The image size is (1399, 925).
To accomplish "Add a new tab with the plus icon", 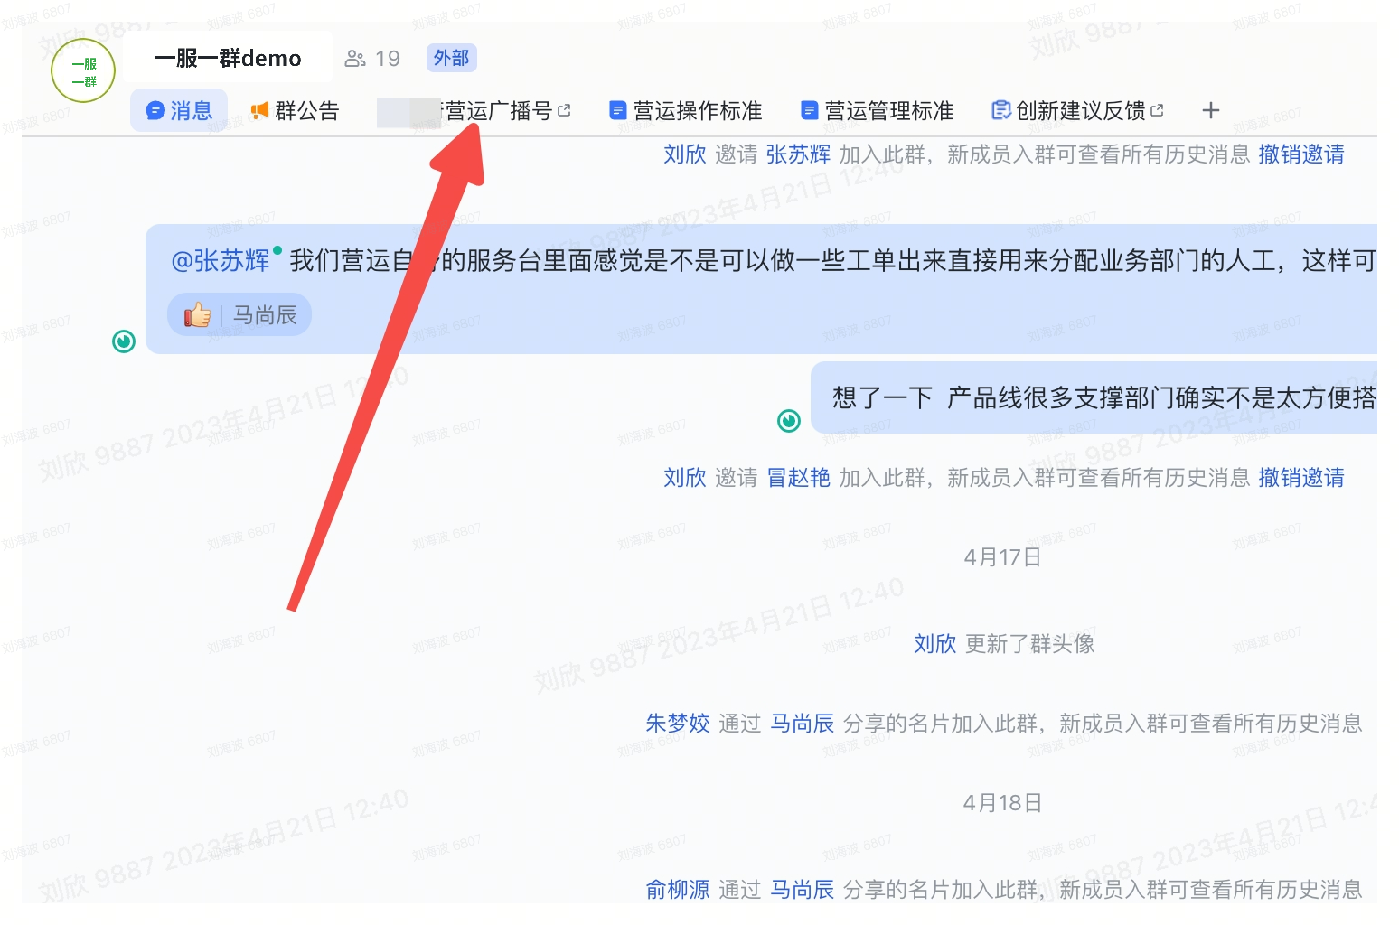I will coord(1211,110).
